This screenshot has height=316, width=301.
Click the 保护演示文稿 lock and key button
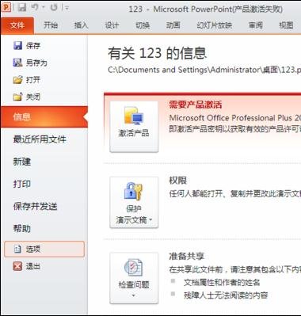[134, 203]
